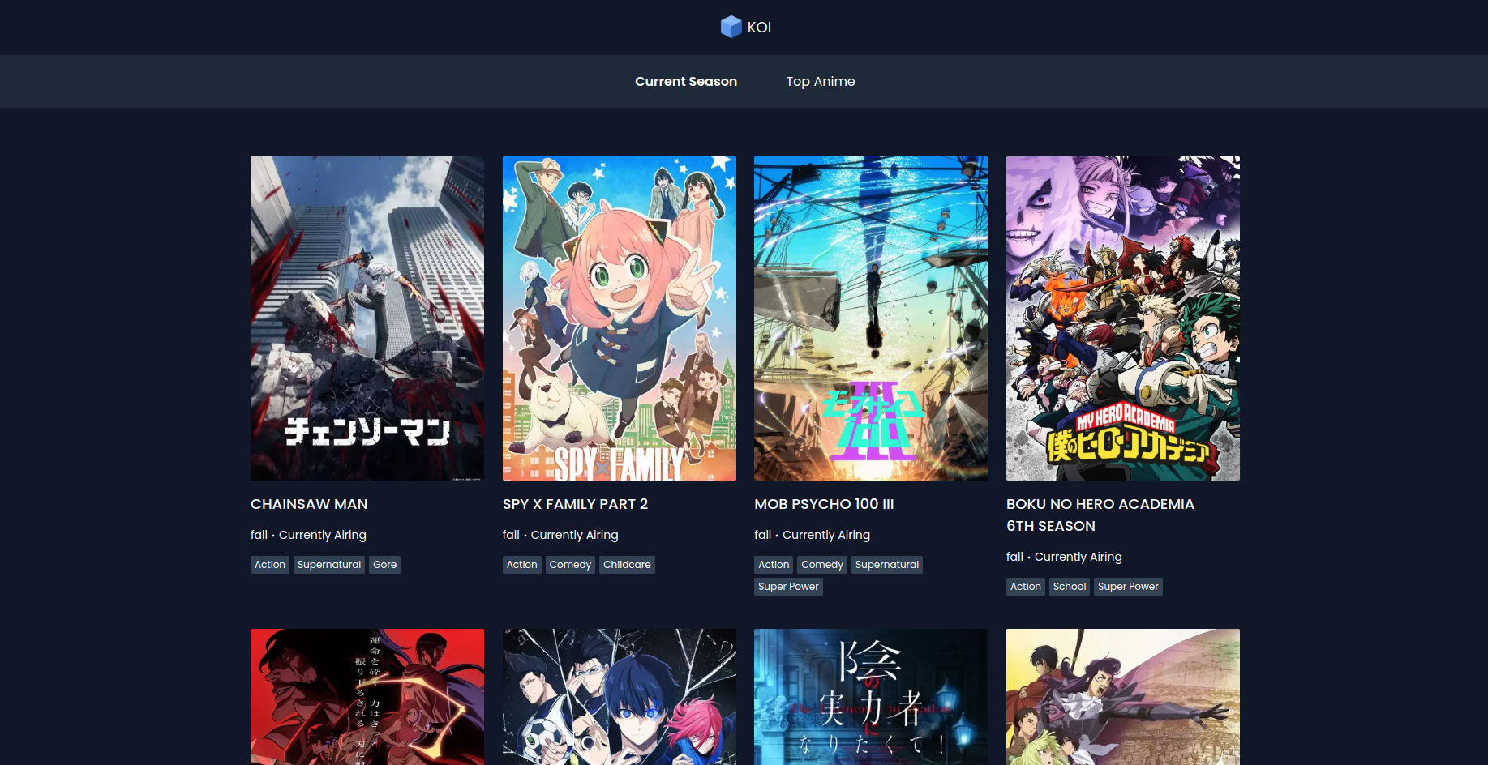
Task: Switch to the Top Anime tab
Action: (x=821, y=81)
